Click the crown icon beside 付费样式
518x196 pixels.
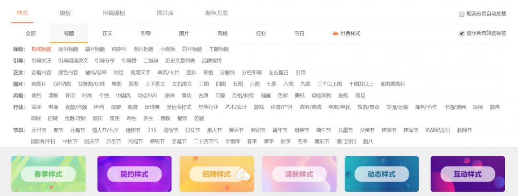coord(335,34)
